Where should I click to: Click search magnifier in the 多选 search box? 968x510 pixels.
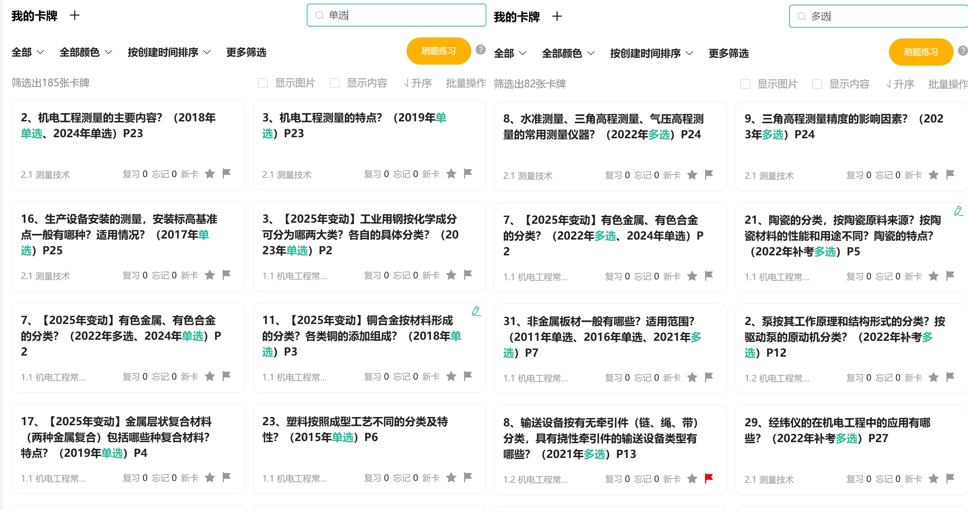point(801,16)
